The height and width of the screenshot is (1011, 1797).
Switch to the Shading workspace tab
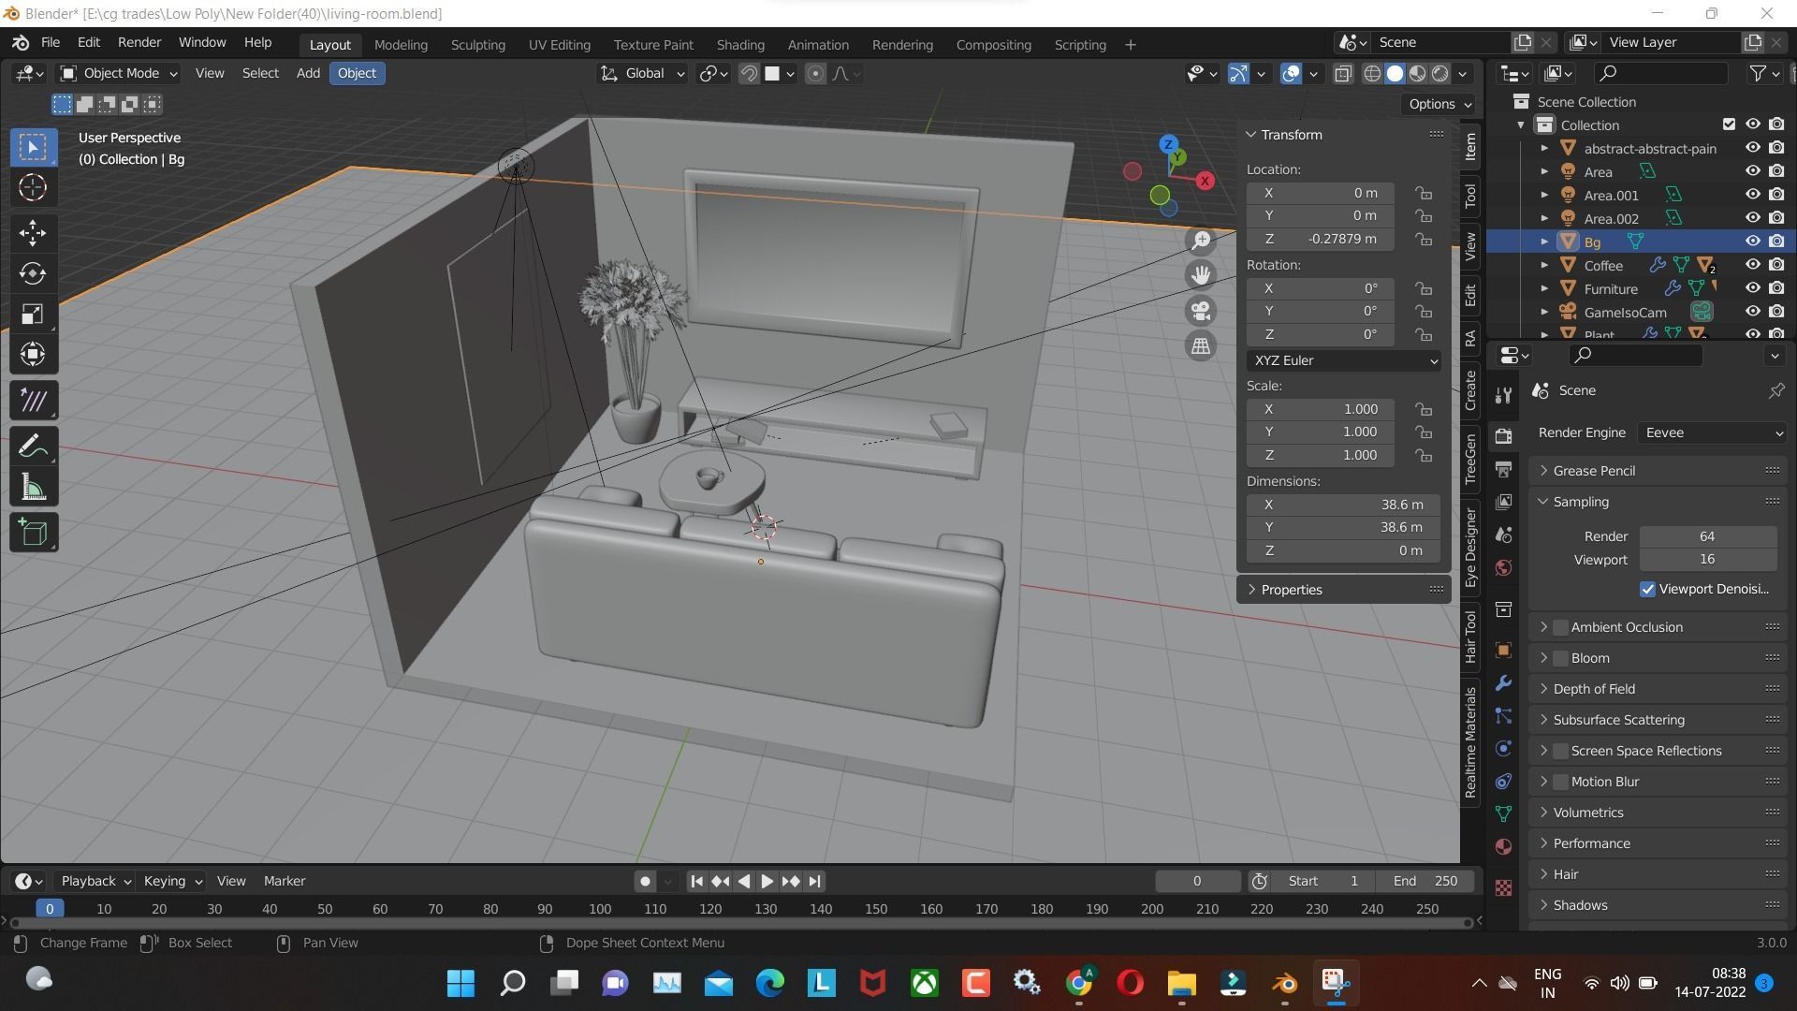tap(739, 44)
